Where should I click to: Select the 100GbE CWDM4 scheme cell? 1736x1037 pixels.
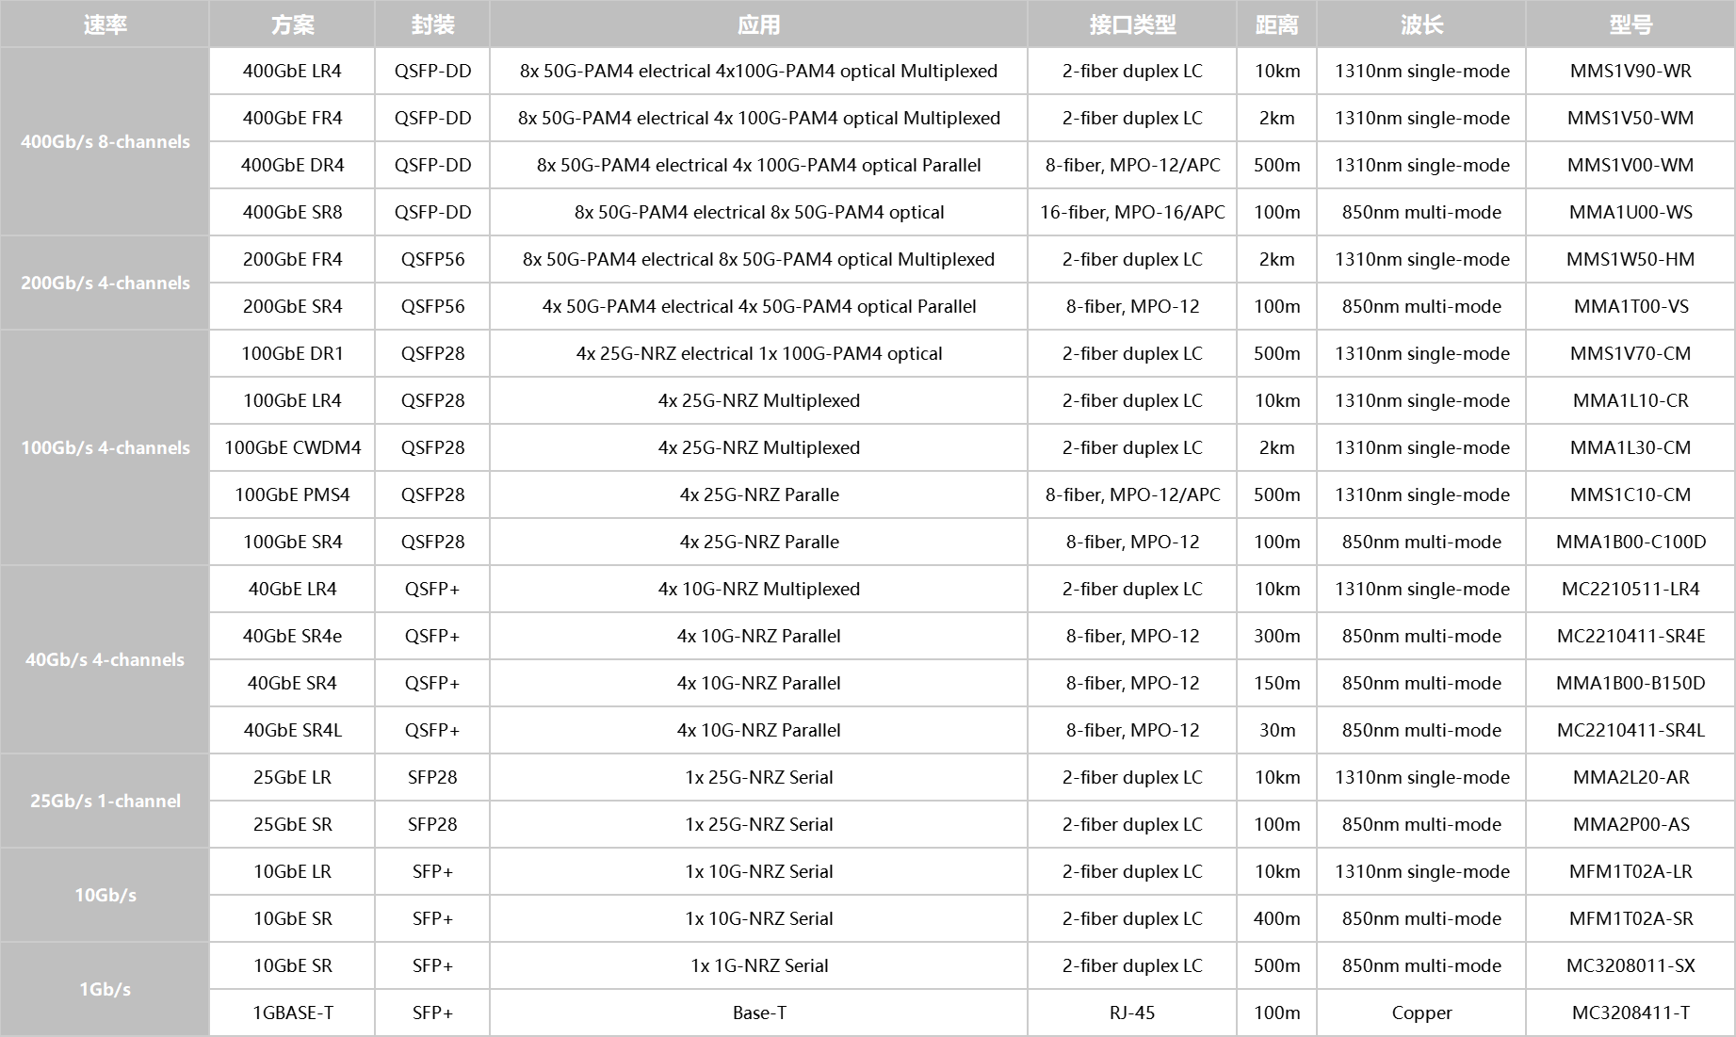pos(292,447)
